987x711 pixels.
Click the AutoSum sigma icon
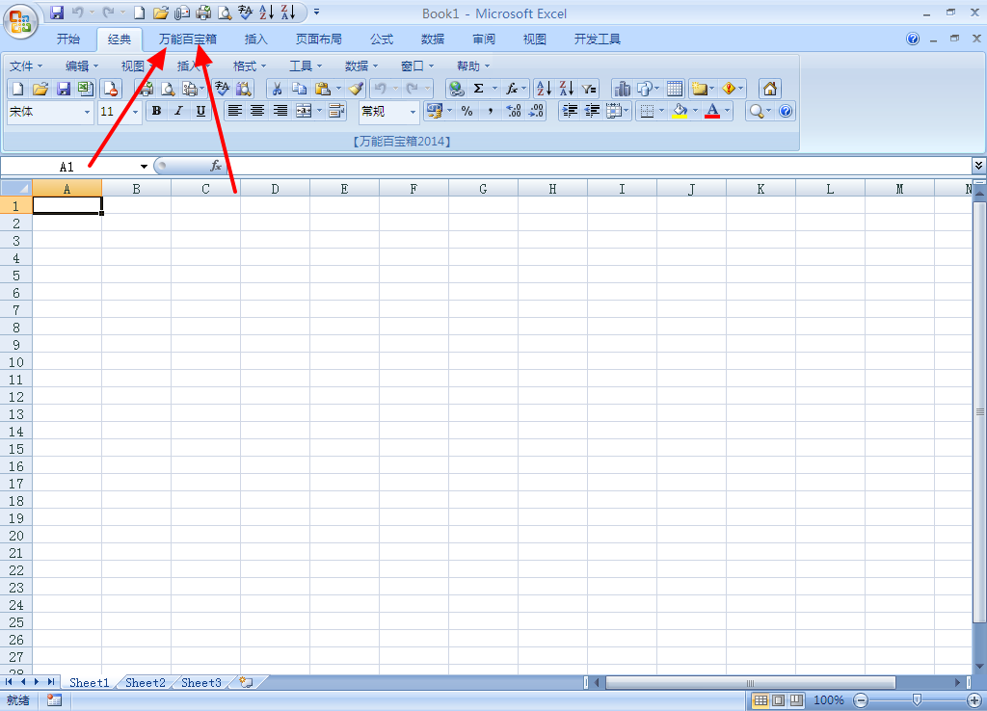tap(478, 89)
